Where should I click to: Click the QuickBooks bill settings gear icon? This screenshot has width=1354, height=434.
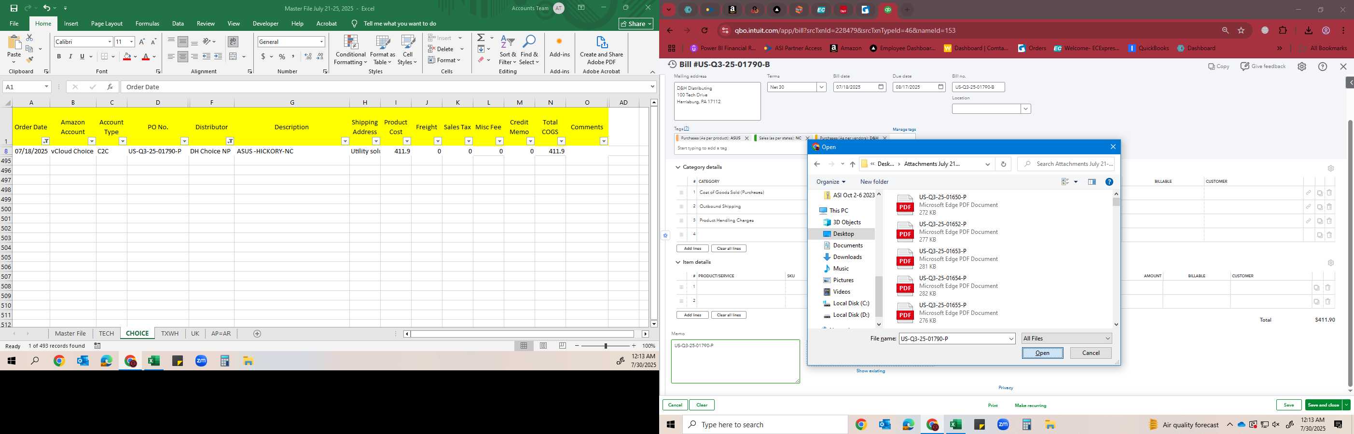tap(1301, 67)
